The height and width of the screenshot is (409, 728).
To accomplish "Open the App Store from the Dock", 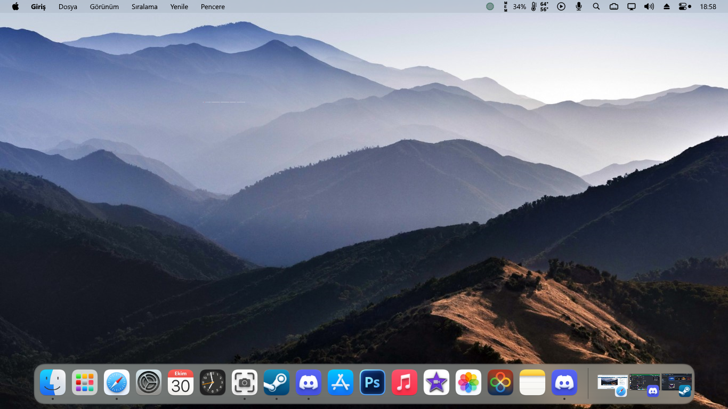I will (340, 382).
